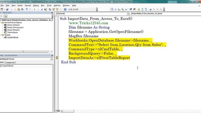Open Visual Basic Help question mark icon
The height and width of the screenshot is (113, 201).
tap(65, 9)
